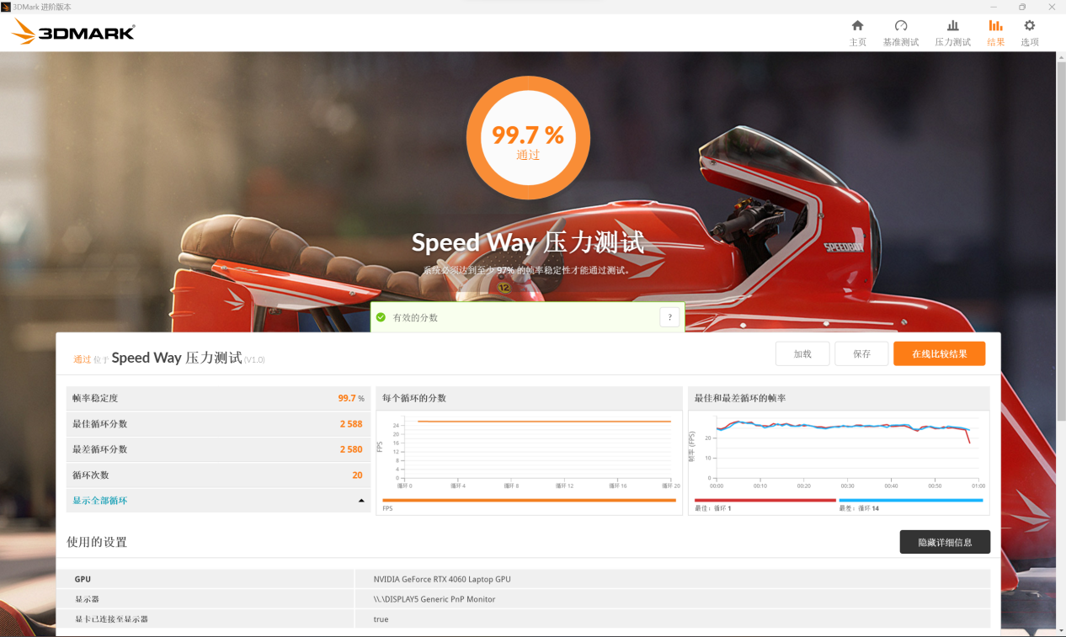
Task: Click the orange FPS legend bar
Action: pyautogui.click(x=529, y=501)
